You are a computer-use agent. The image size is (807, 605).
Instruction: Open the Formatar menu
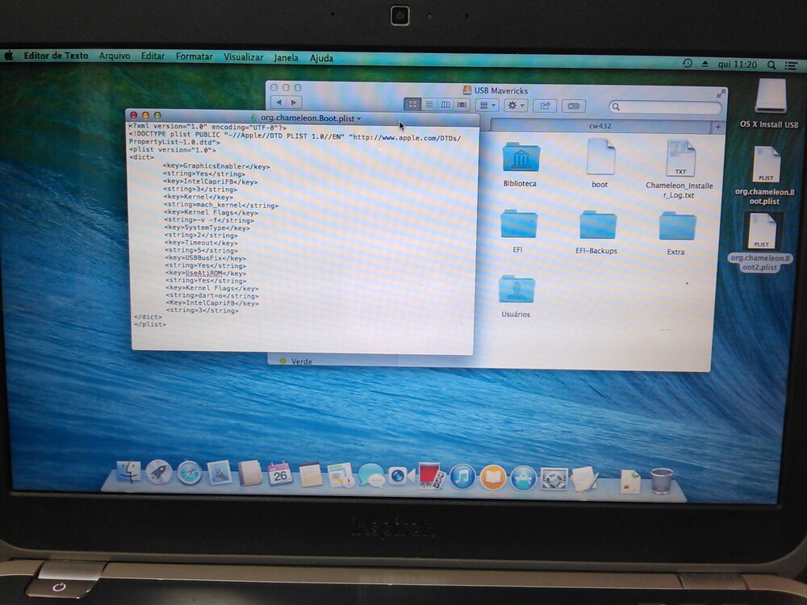pyautogui.click(x=194, y=56)
